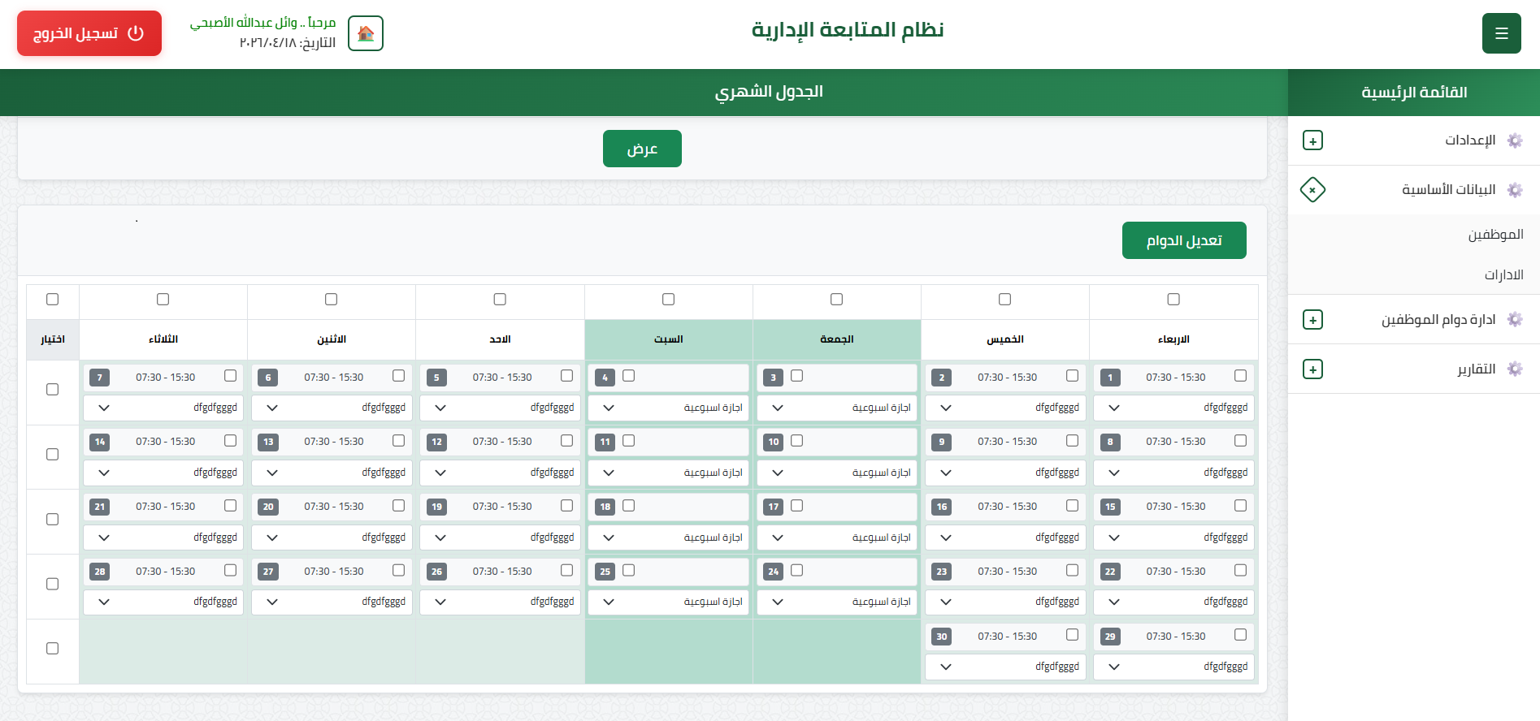Check the box for day 1
The height and width of the screenshot is (721, 1540).
[1240, 376]
